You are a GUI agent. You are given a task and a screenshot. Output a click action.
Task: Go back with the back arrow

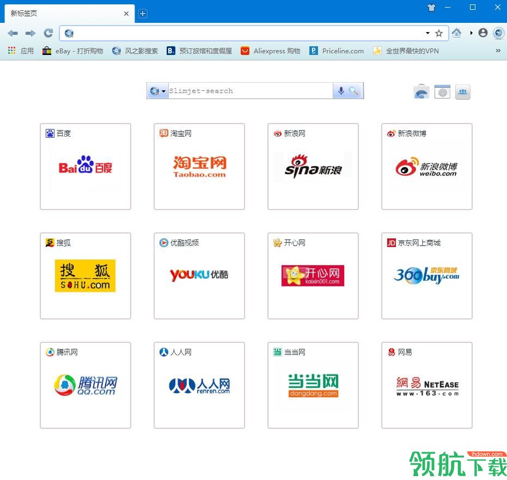(13, 33)
